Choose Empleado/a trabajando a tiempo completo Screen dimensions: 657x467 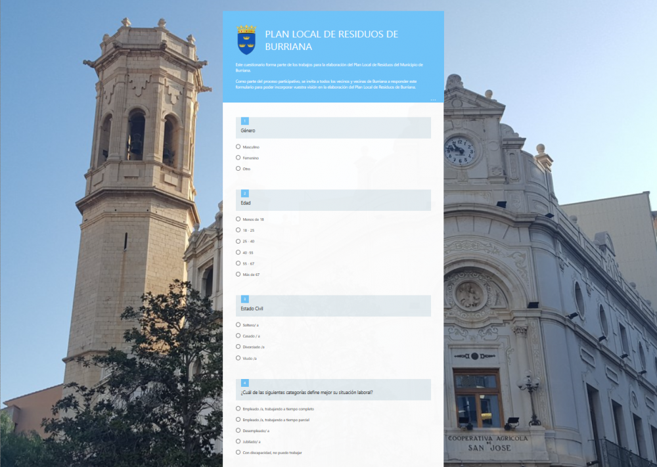[238, 409]
